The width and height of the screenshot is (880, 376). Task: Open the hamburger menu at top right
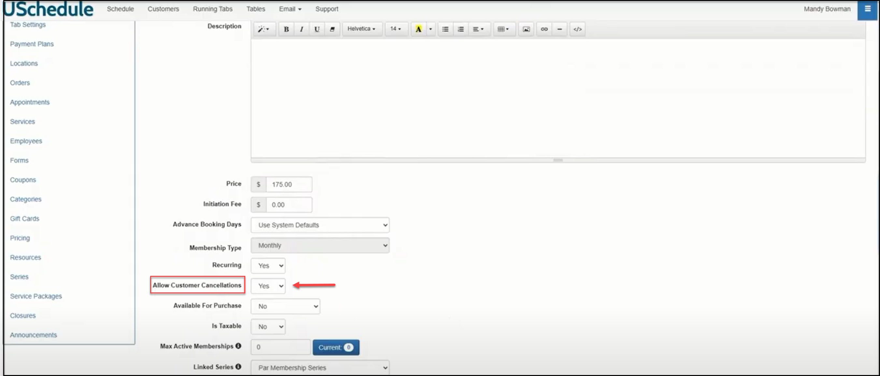point(867,9)
